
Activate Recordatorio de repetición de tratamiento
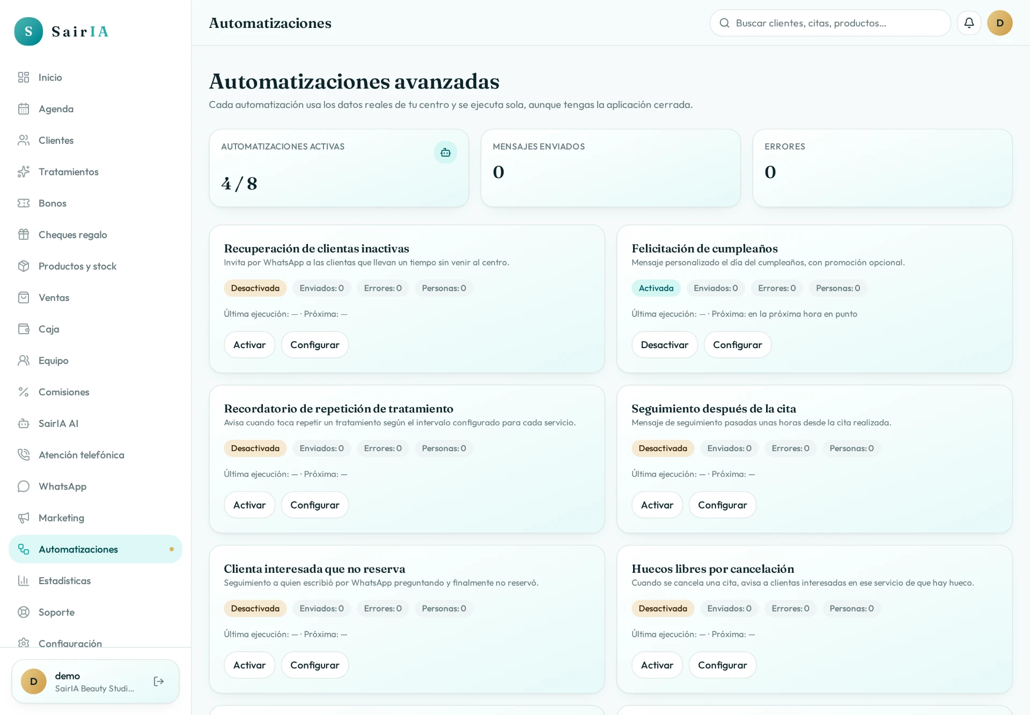coord(249,505)
